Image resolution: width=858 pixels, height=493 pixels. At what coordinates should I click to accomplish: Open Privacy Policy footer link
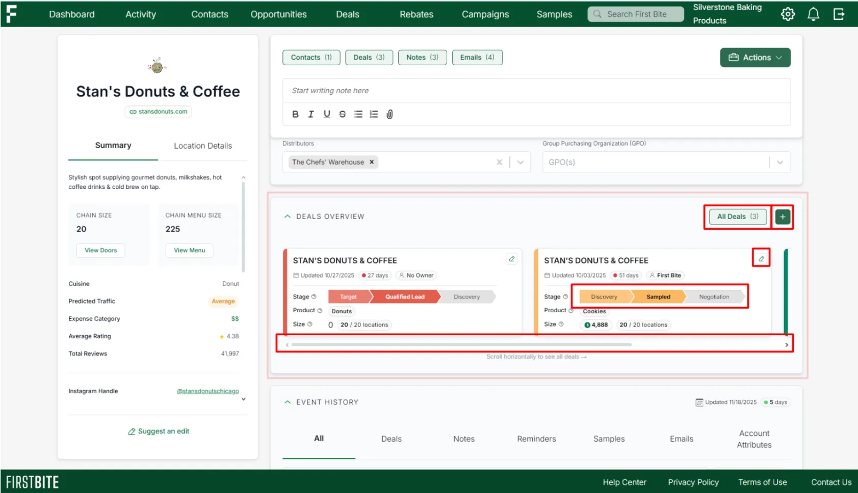pyautogui.click(x=693, y=482)
